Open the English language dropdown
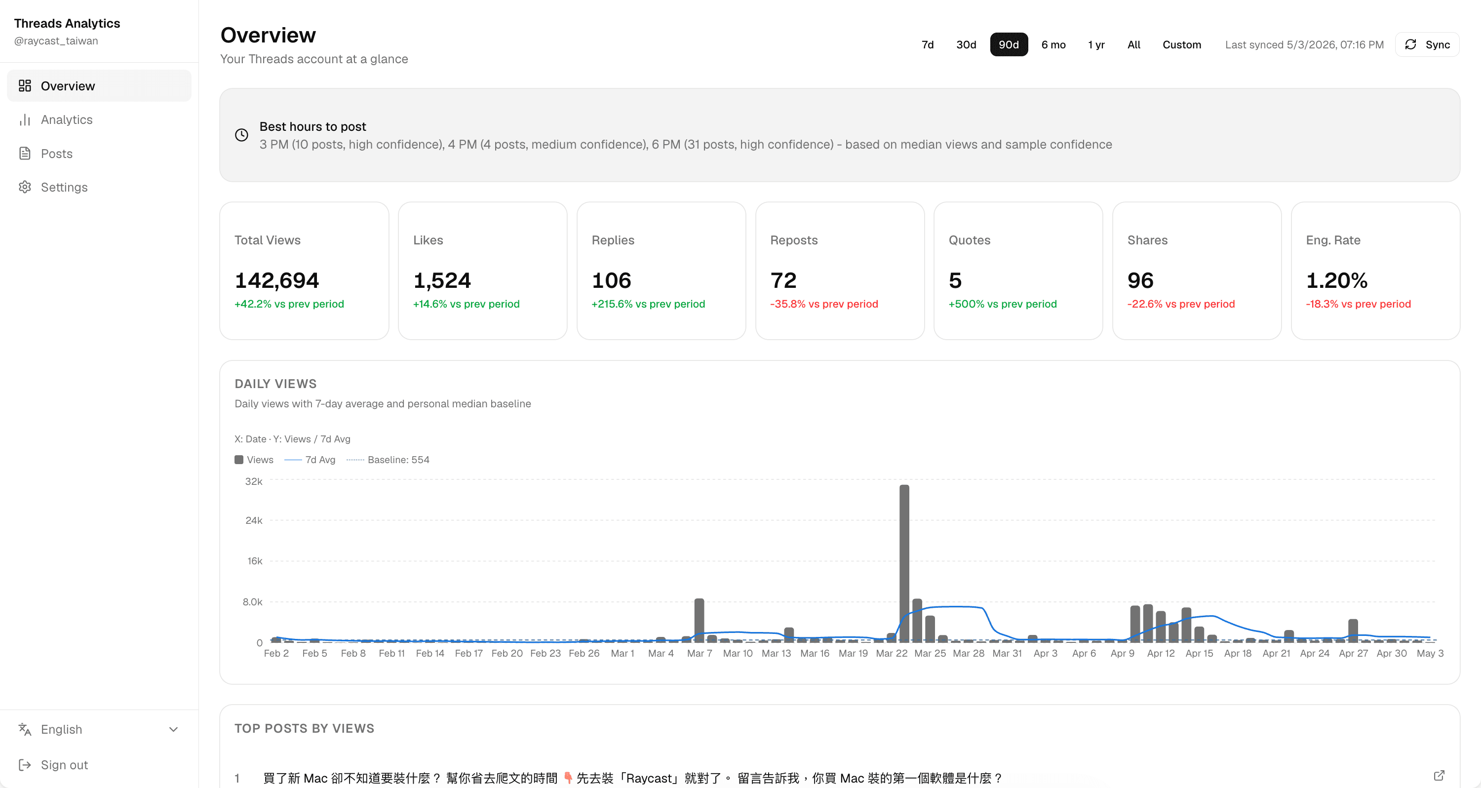Screen dimensions: 1481x788 [x=99, y=729]
